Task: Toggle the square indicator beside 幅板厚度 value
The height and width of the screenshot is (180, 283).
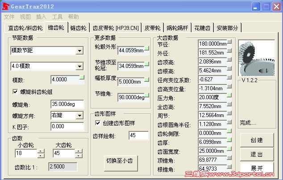Action: pyautogui.click(x=147, y=80)
